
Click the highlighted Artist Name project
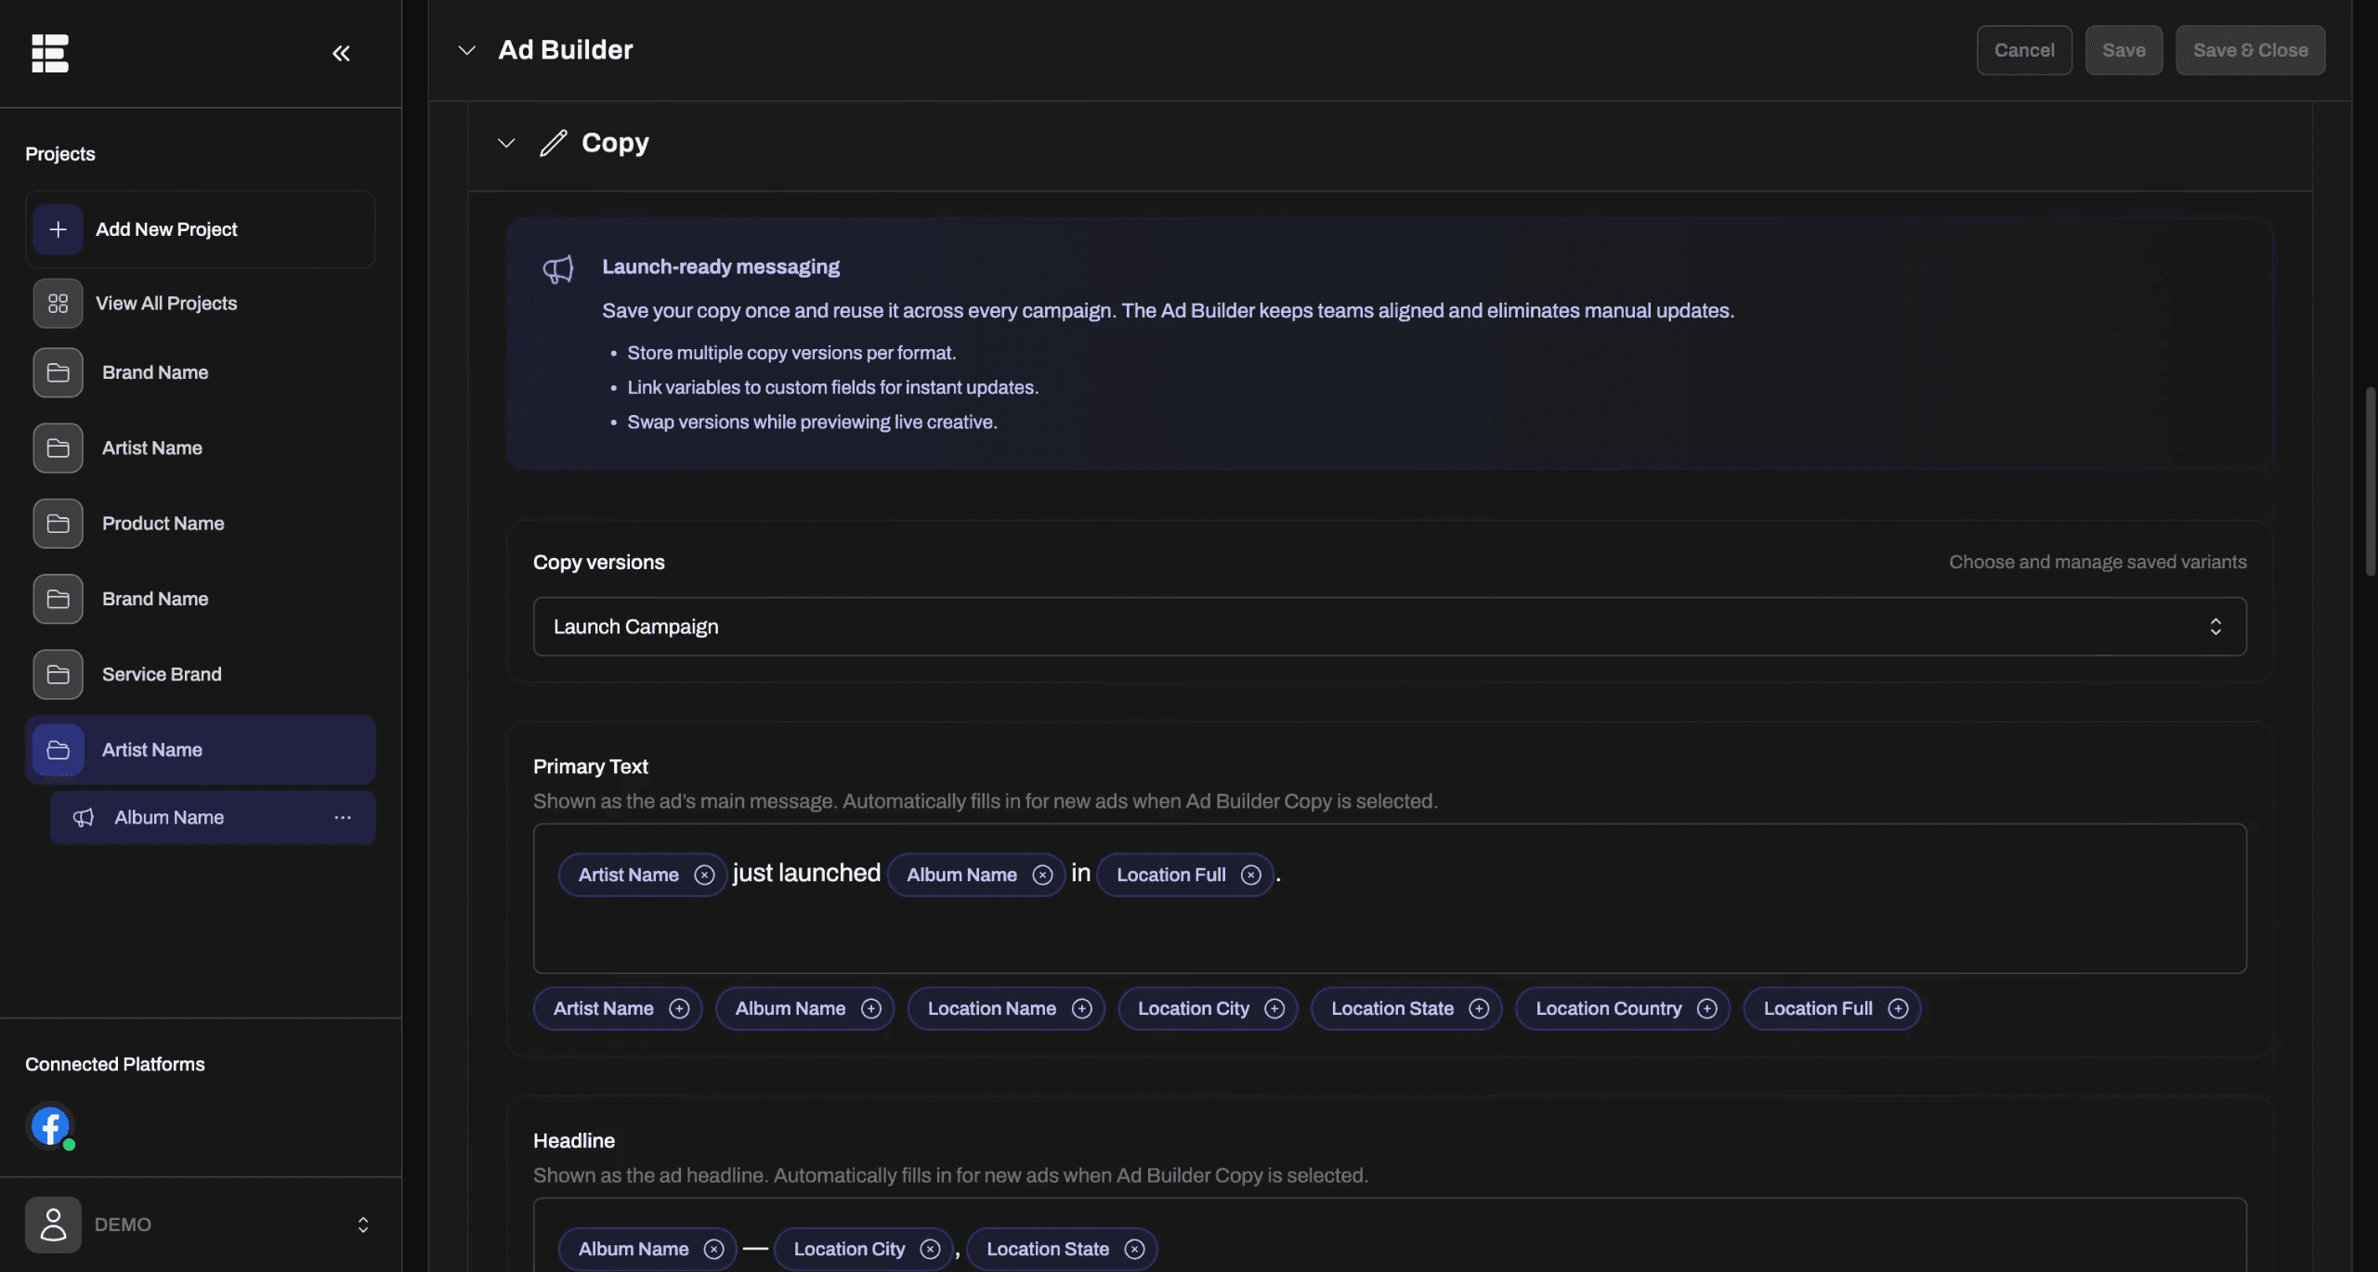[x=200, y=749]
